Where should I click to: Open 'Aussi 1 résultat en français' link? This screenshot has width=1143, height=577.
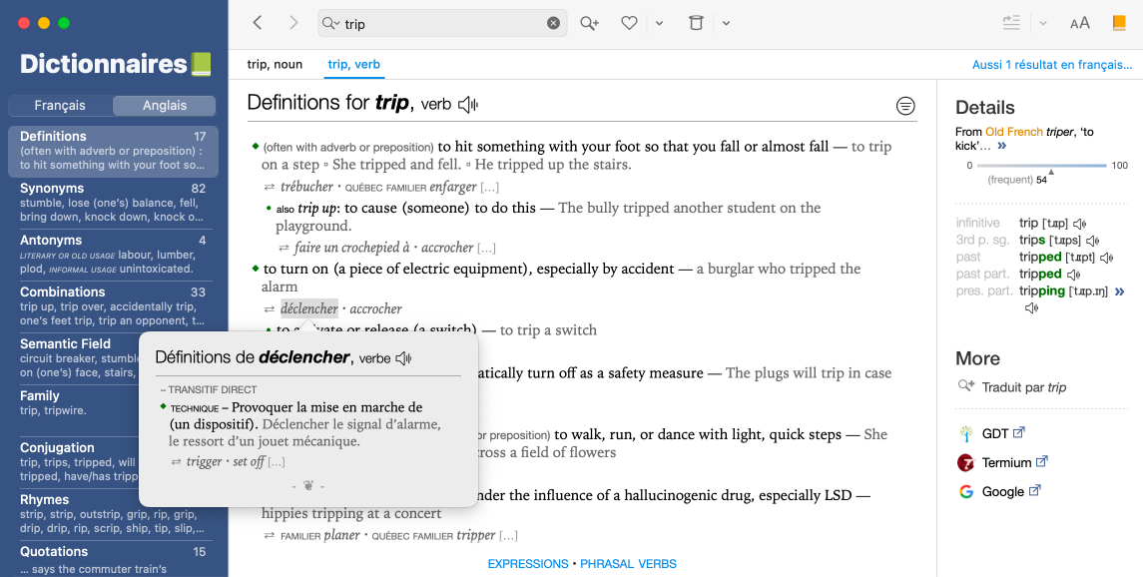1052,65
